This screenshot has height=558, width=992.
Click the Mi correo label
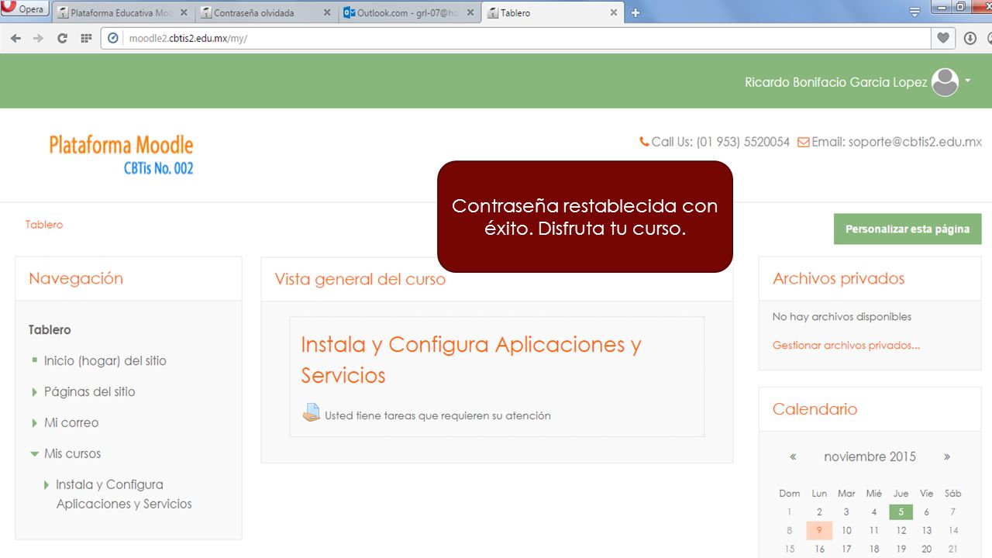pyautogui.click(x=71, y=423)
